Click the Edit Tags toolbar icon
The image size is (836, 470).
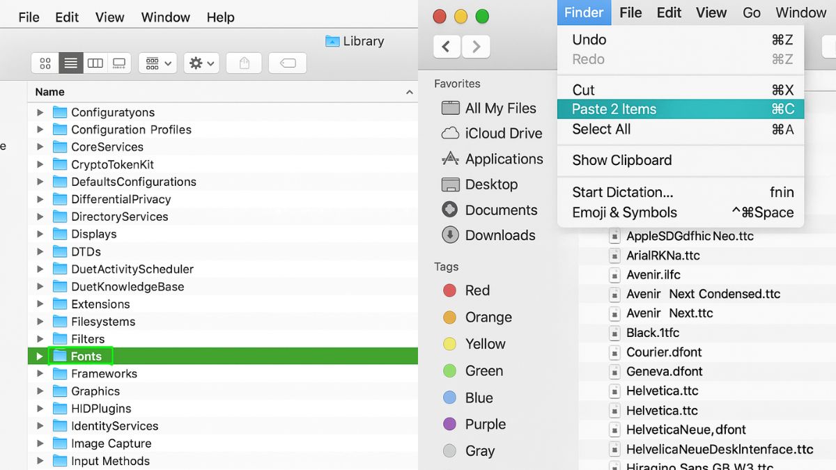pos(287,63)
